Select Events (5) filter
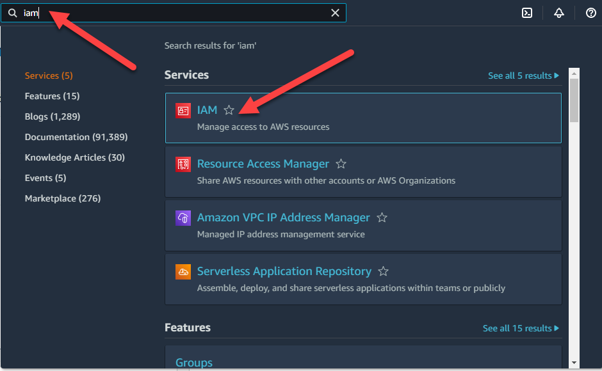Viewport: 602px width, 371px height. click(x=45, y=178)
